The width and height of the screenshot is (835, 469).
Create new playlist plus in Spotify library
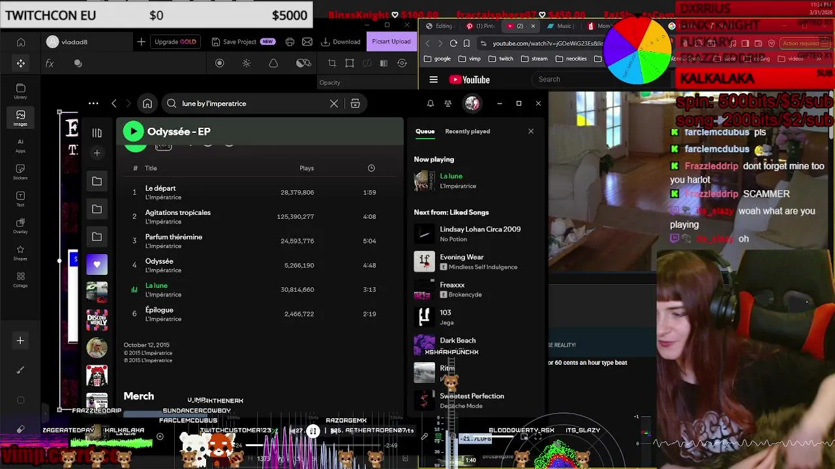(x=97, y=153)
